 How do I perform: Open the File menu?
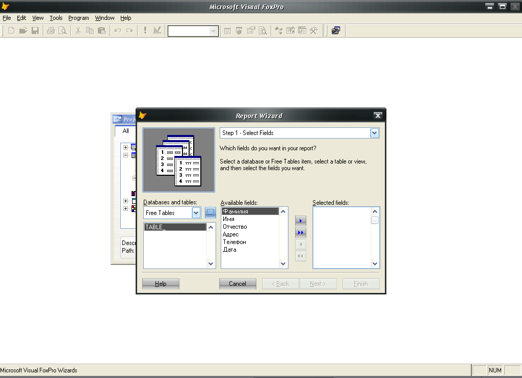[x=7, y=18]
